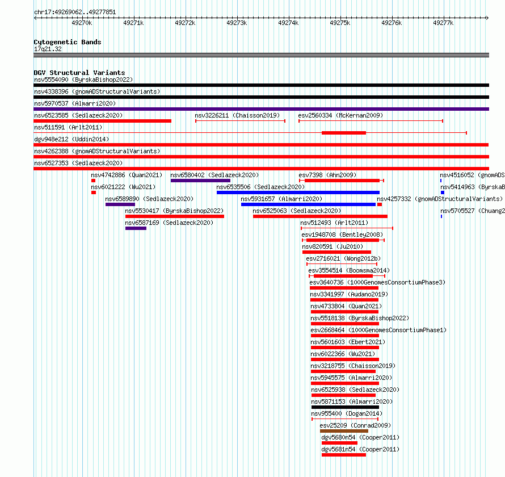The width and height of the screenshot is (505, 477).
Task: Open the esv2560334 (McKernan2009) label
Action: tap(340, 115)
